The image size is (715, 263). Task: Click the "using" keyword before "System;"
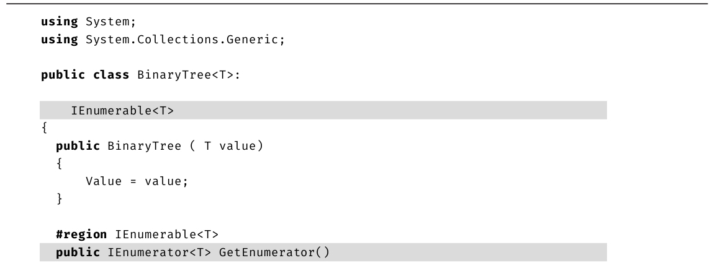pos(59,23)
